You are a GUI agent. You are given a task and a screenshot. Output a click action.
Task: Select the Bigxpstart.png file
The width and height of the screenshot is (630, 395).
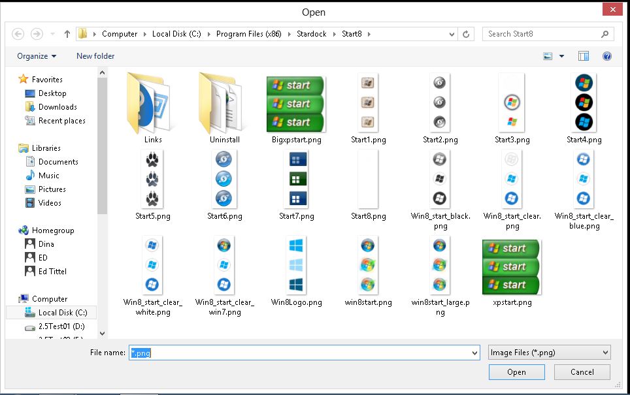(296, 104)
